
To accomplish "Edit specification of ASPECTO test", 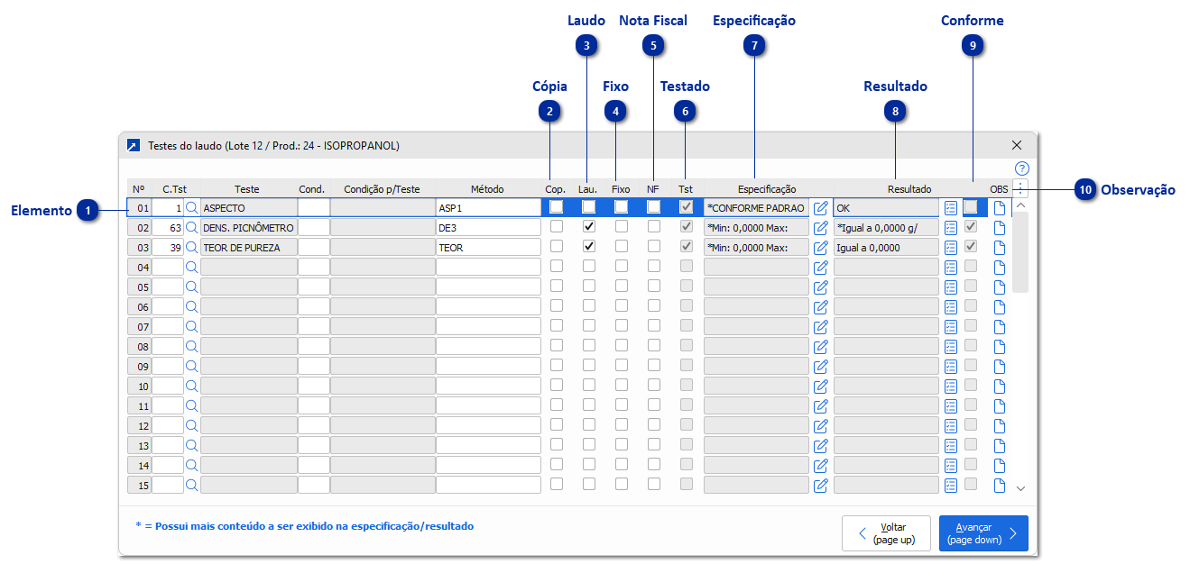I will (820, 207).
